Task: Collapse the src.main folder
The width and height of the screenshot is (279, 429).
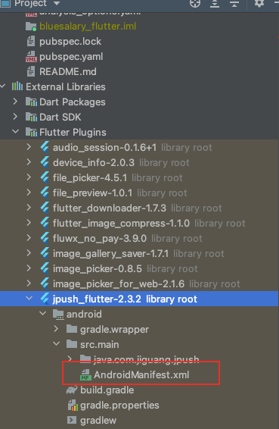Action: coord(57,344)
